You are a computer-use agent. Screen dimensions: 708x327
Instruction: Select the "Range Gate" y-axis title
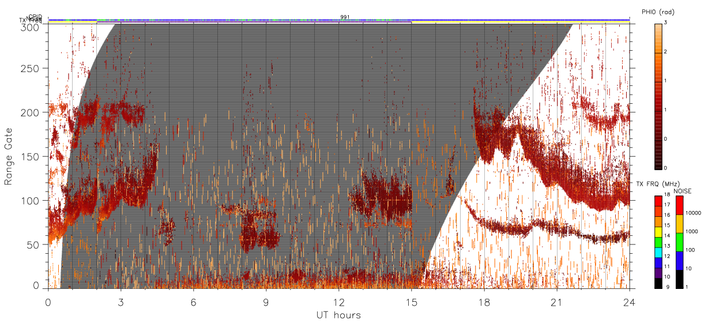(x=9, y=157)
